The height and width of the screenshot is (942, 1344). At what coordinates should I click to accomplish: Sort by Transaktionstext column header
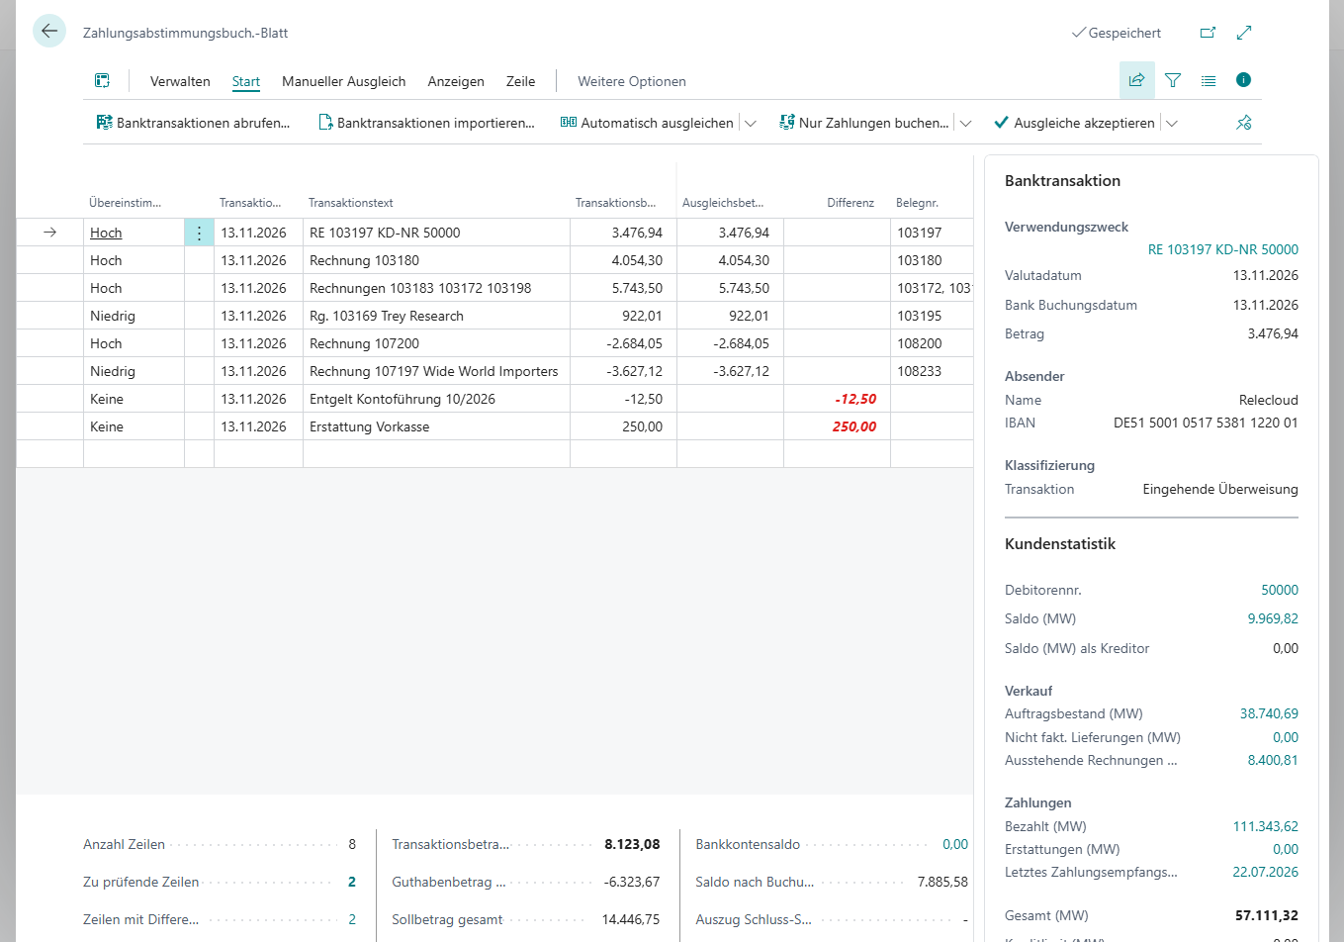[351, 203]
